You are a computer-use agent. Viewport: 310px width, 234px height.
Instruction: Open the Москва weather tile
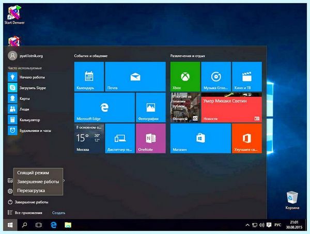click(89, 138)
